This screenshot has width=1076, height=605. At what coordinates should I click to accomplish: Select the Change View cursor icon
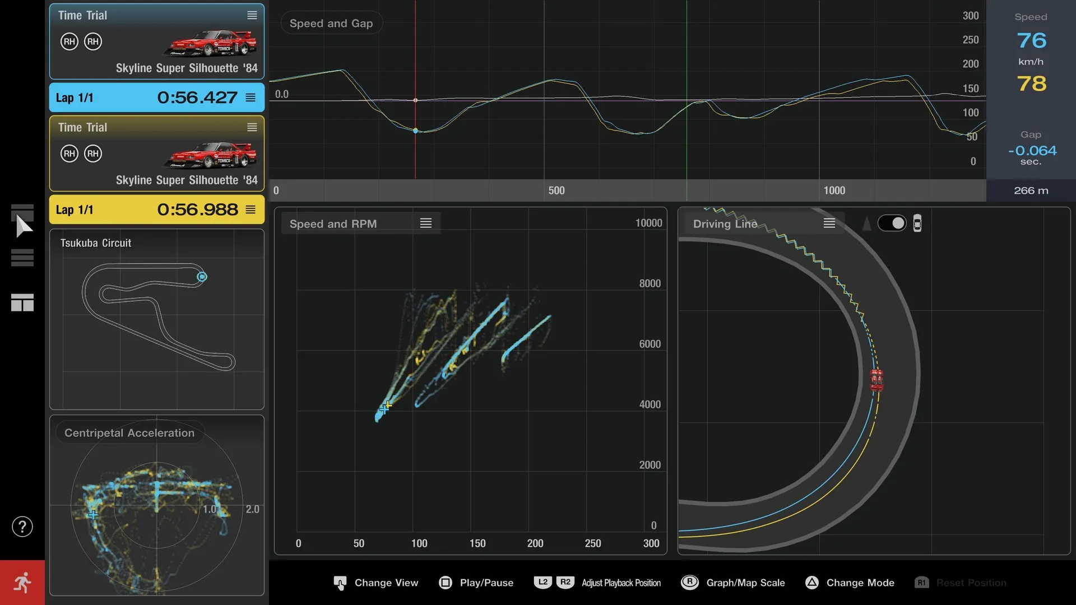pos(340,583)
